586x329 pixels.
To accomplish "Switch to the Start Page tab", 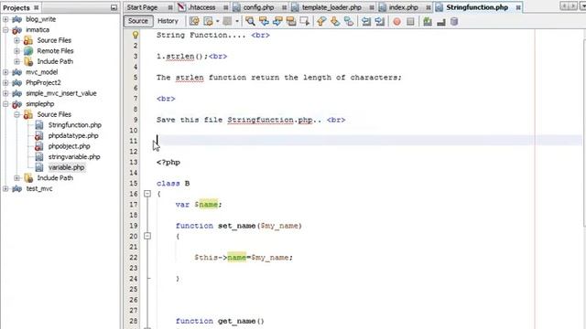I will point(142,7).
